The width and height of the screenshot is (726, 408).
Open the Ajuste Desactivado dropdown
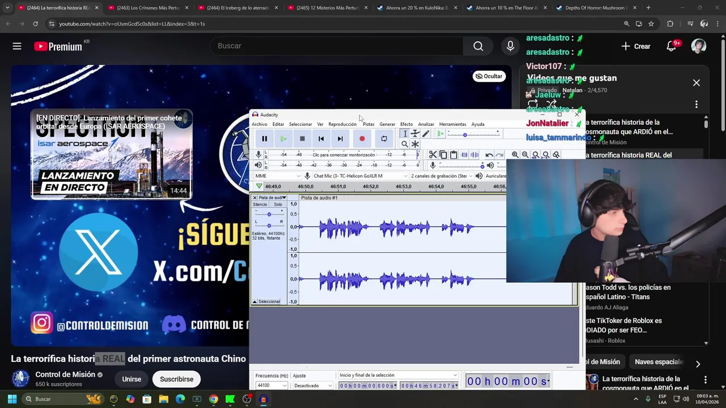click(313, 385)
